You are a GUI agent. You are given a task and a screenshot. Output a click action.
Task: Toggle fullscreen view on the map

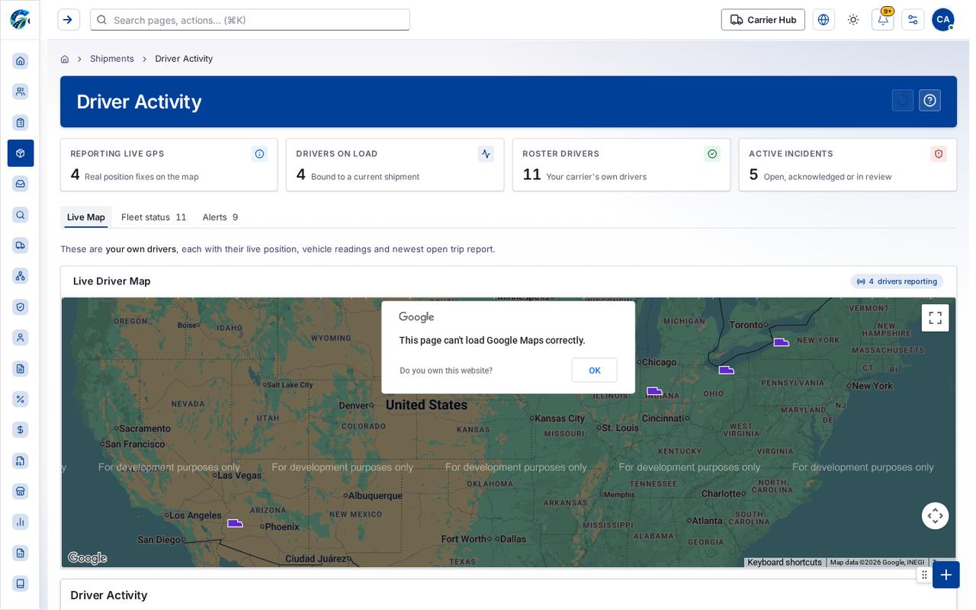click(x=935, y=318)
